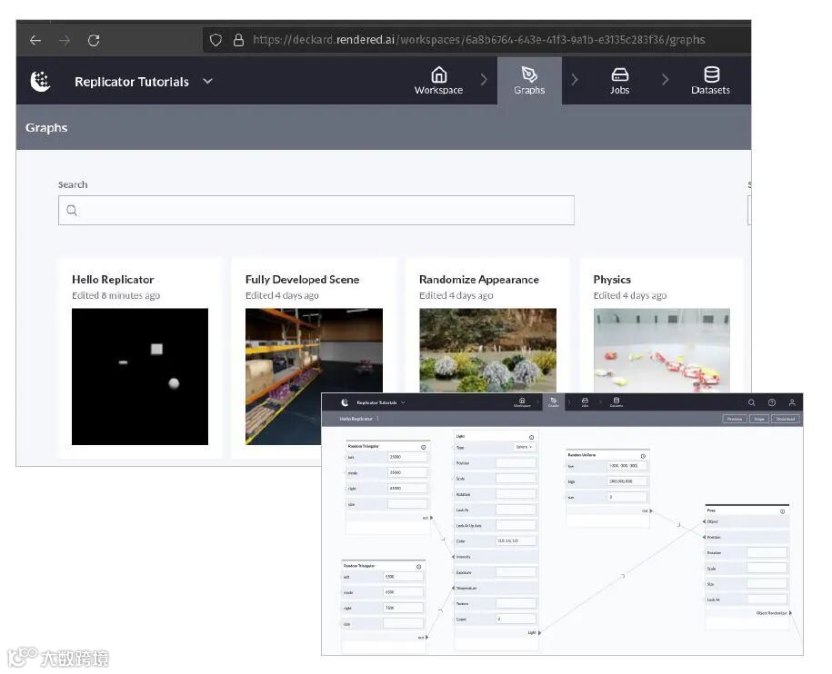Image resolution: width=832 pixels, height=674 pixels.
Task: Click the Temperature input port on the Light node
Action: pyautogui.click(x=453, y=589)
